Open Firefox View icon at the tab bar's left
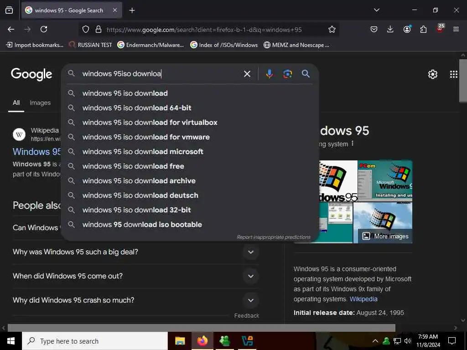Viewport: 467px width, 350px height. (x=9, y=10)
